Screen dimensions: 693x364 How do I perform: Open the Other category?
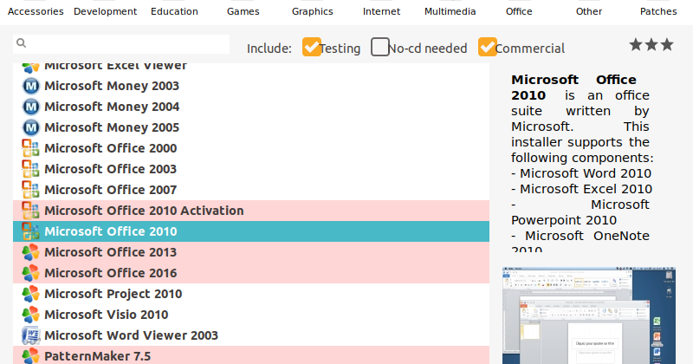[589, 11]
